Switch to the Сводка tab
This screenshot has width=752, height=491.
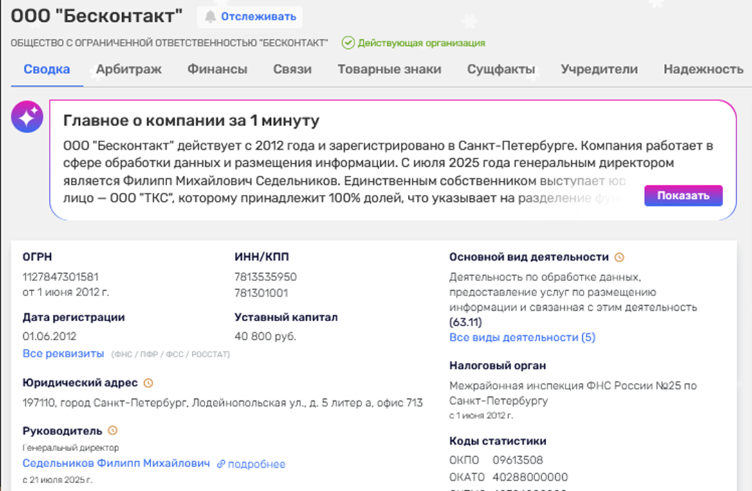[x=46, y=69]
